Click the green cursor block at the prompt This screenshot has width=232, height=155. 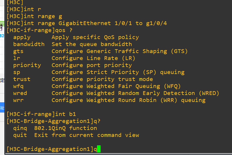[x=99, y=149]
